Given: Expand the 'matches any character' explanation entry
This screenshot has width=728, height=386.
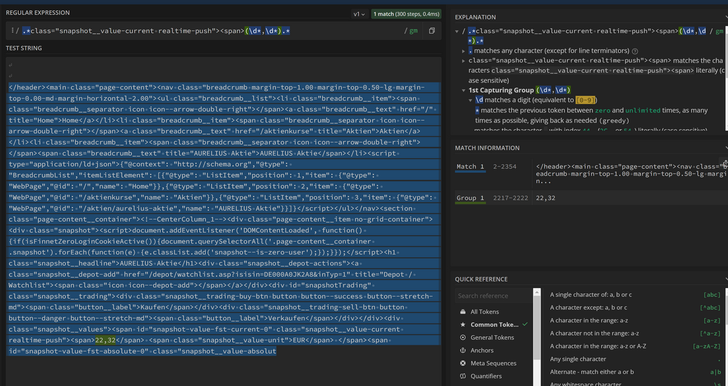Looking at the screenshot, I should [x=463, y=51].
